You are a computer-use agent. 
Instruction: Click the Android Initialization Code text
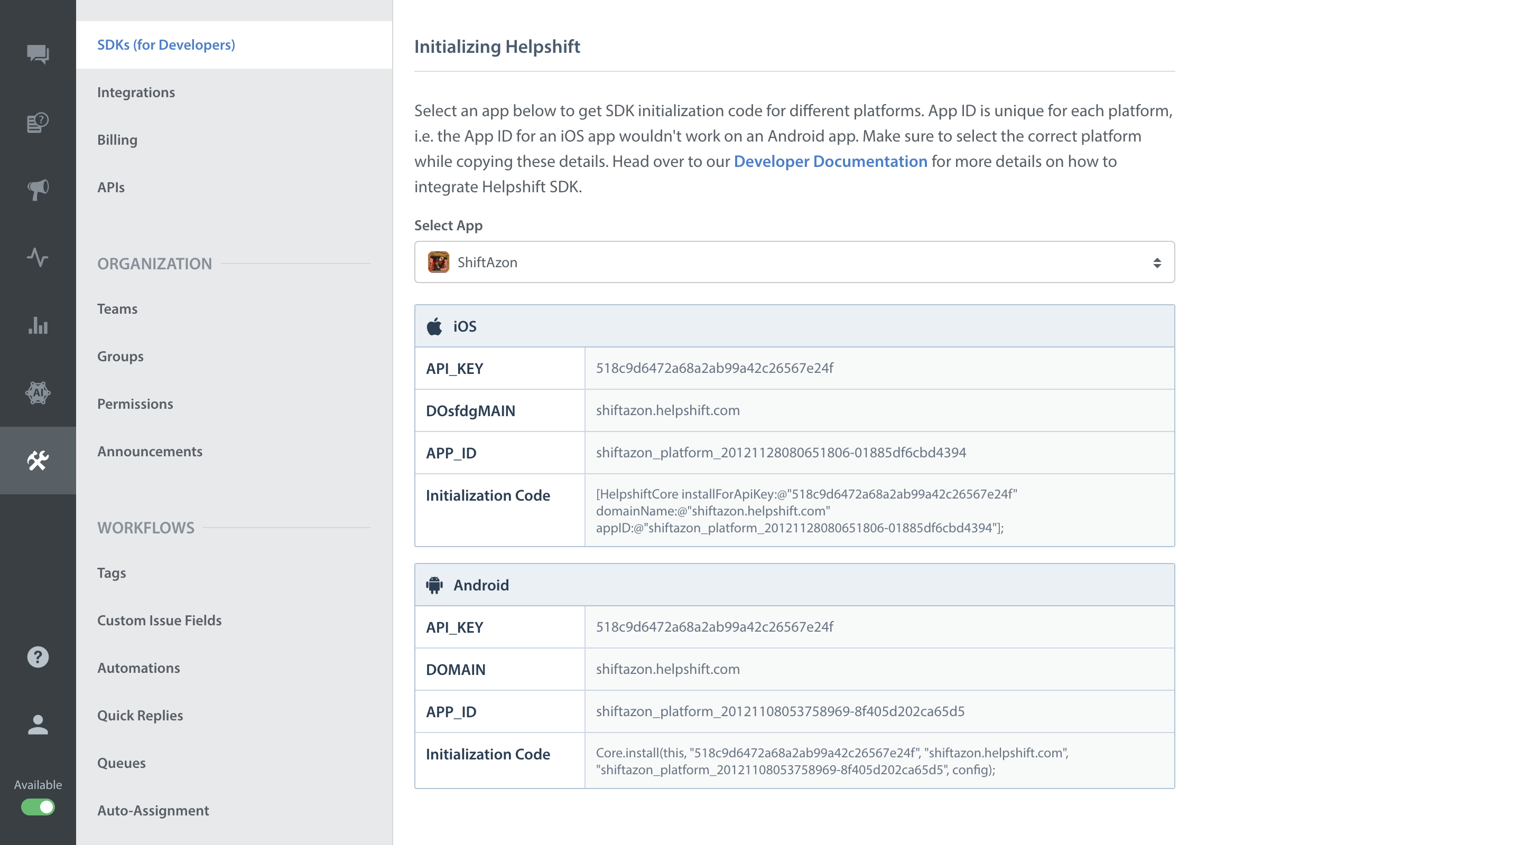click(x=831, y=761)
